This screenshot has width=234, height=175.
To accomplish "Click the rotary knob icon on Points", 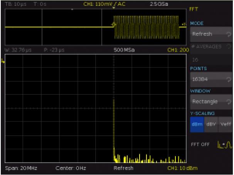I will point(227,79).
